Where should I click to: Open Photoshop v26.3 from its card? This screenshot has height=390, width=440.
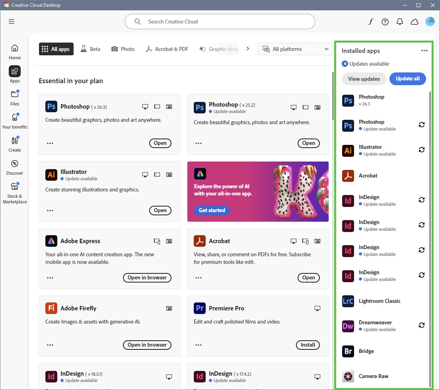(x=160, y=143)
